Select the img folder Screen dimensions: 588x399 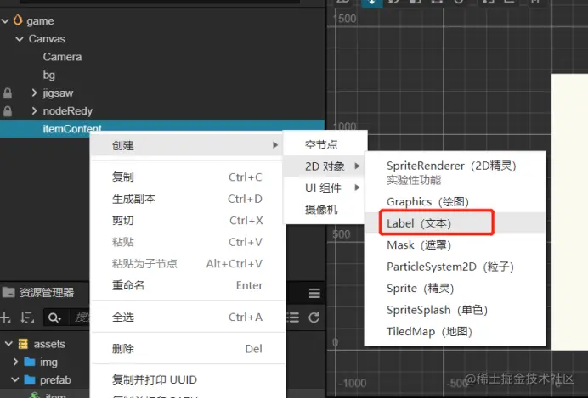[x=48, y=362]
